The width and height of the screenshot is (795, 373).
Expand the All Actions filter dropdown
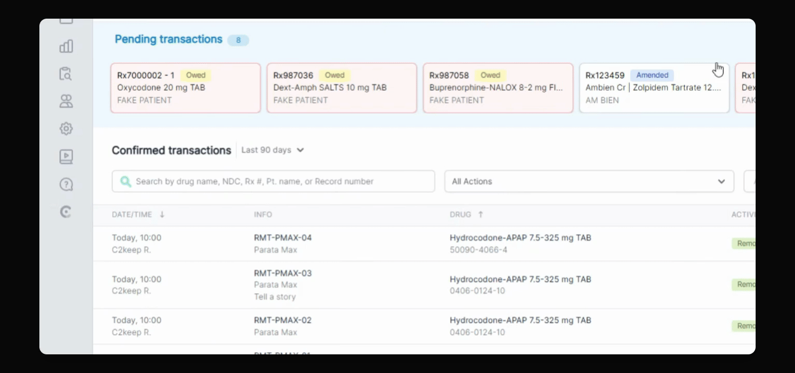[589, 181]
